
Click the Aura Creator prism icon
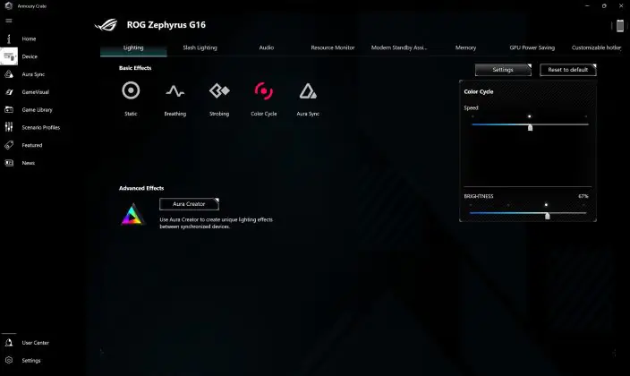(132, 215)
